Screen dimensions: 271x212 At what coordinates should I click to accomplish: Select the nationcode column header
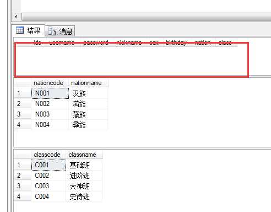coord(50,83)
